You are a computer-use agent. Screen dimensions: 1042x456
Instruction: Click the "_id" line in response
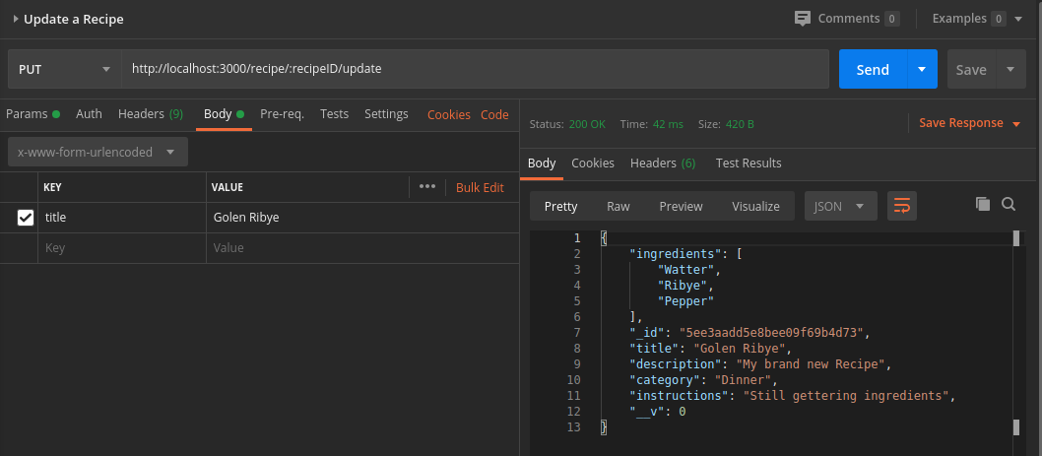pos(749,332)
